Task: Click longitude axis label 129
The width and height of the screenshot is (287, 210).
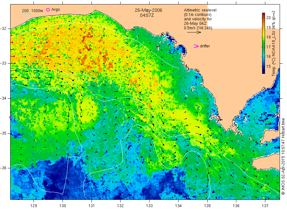Action: 34,206
